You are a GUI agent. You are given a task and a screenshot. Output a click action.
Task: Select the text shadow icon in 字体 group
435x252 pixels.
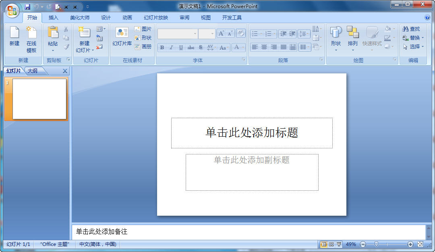(x=200, y=47)
